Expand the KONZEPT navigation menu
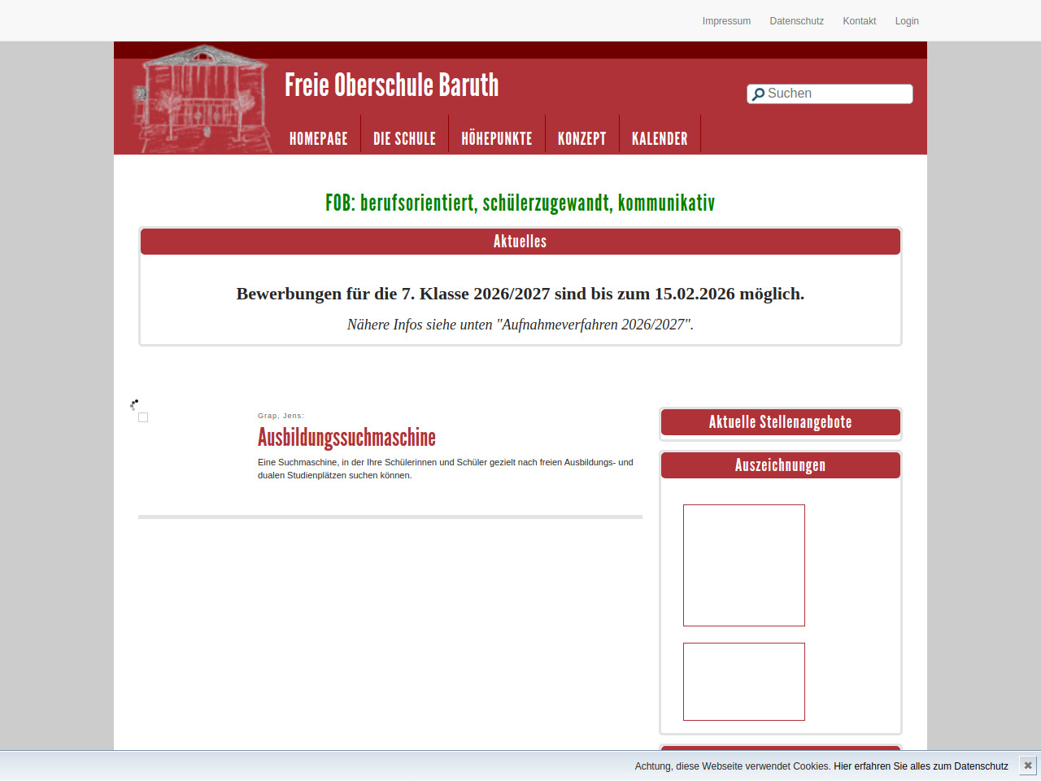1041x781 pixels. click(x=581, y=138)
